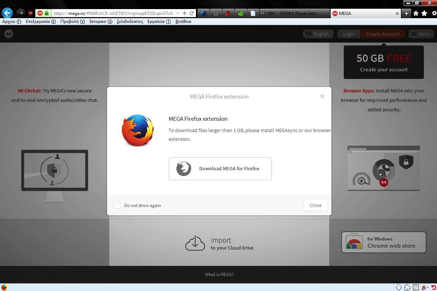Open the Εργαλεία (Tools) menu
The image size is (437, 291).
(159, 21)
